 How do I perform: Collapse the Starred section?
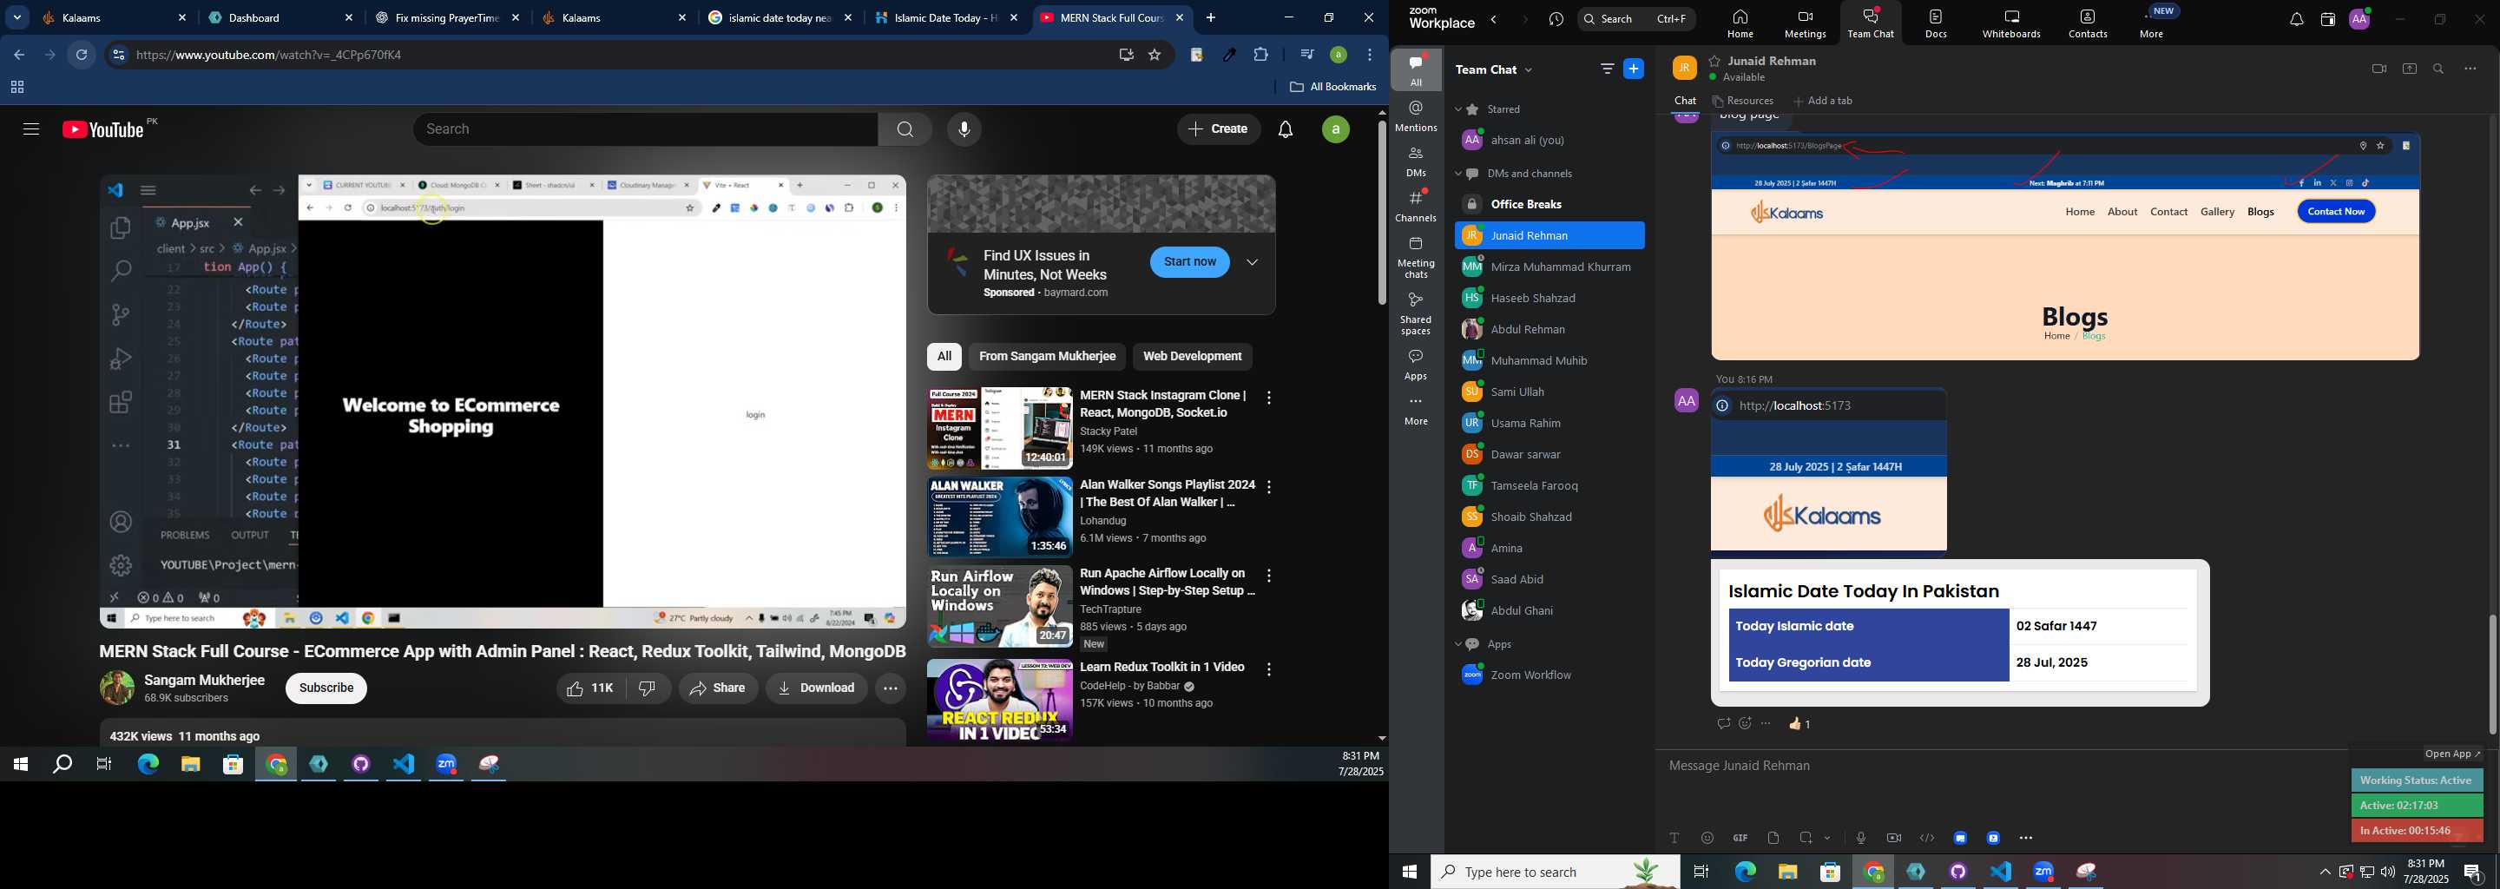(x=1458, y=109)
